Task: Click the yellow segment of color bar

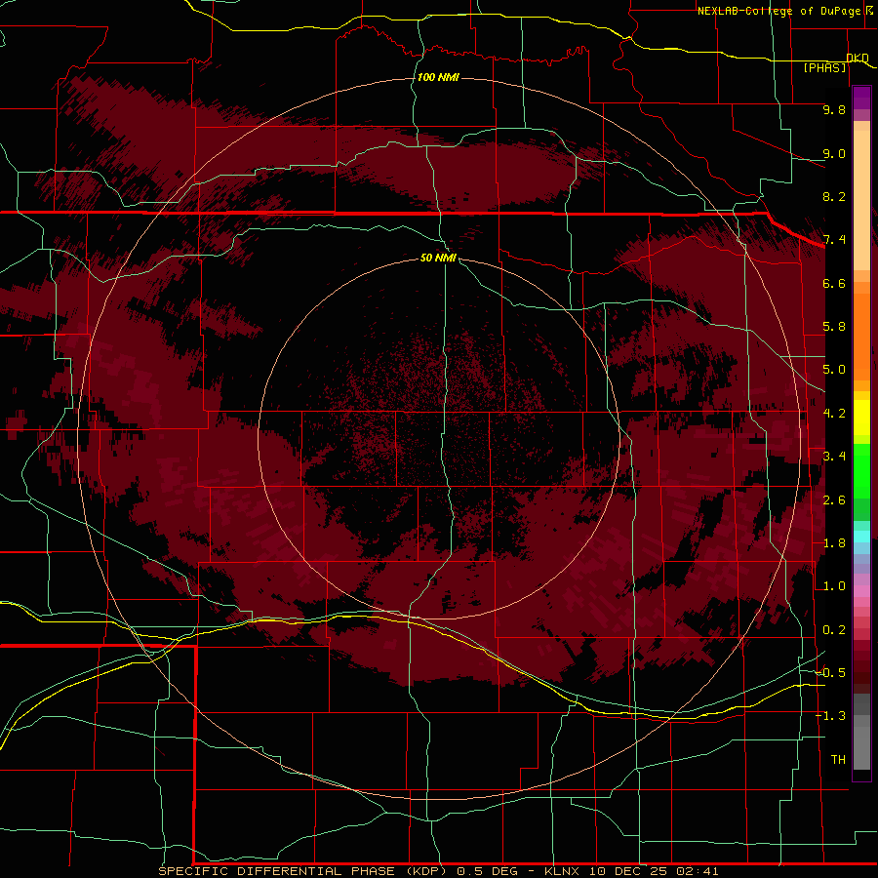Action: [861, 418]
